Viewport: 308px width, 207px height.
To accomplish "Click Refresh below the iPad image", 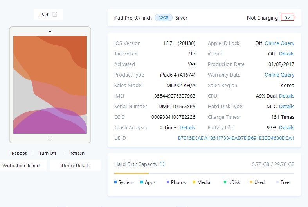I will (x=77, y=153).
